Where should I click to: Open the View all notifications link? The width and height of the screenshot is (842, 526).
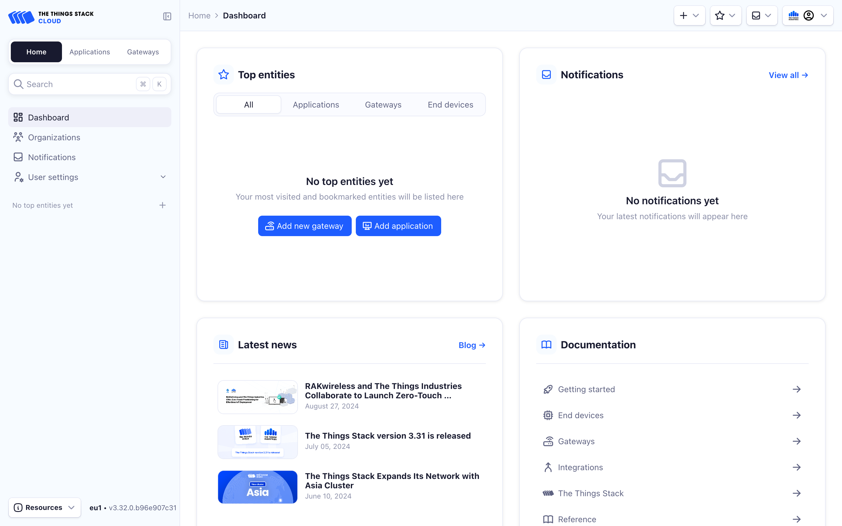[x=788, y=75]
